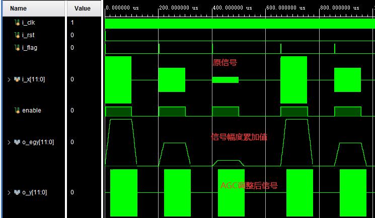Click the o_y[11:0] bus icon
Viewport: 375px width, 218px height.
click(x=17, y=192)
